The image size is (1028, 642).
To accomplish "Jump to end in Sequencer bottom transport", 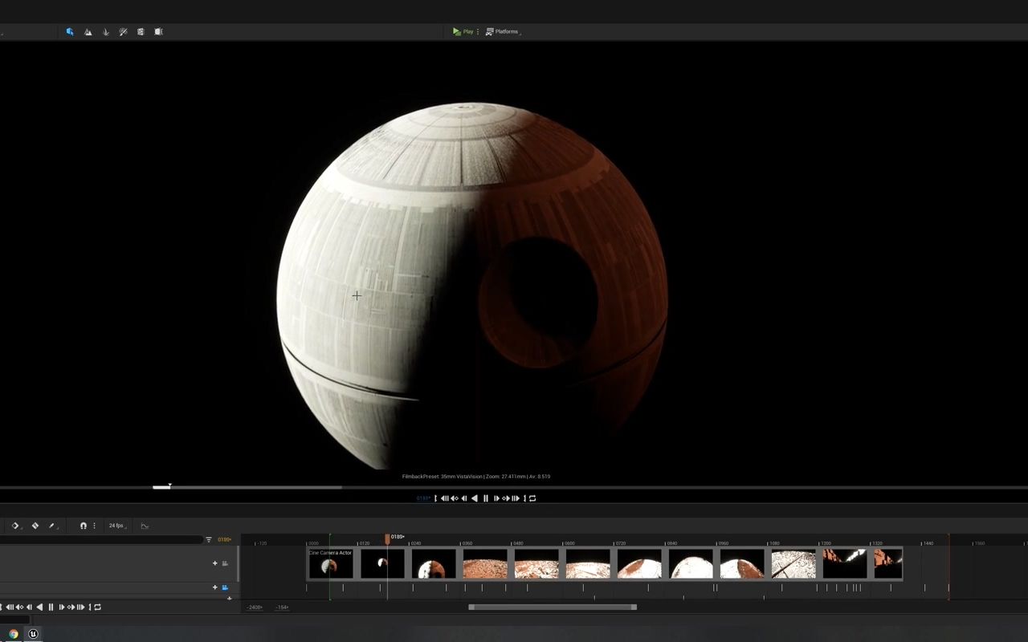I will [80, 607].
